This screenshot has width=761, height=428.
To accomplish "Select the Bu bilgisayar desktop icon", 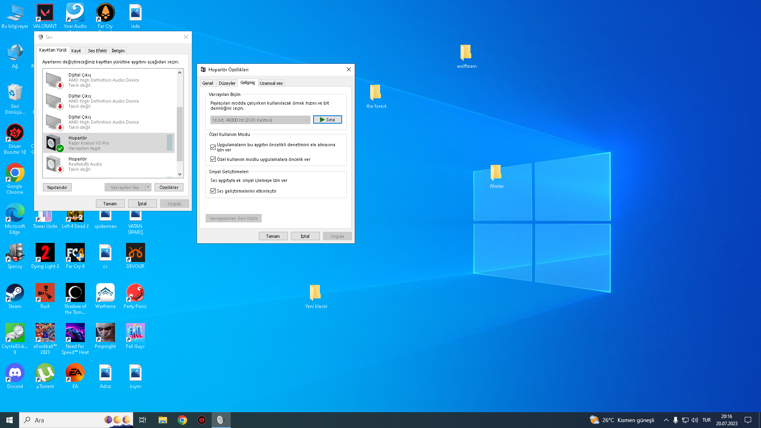I will point(15,16).
